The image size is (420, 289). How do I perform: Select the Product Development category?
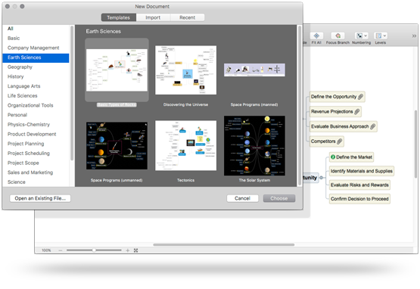tap(36, 134)
